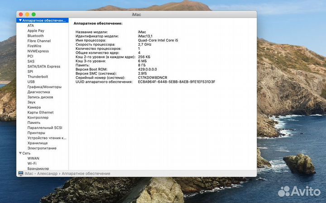Open PCI in the sidebar

(30, 56)
